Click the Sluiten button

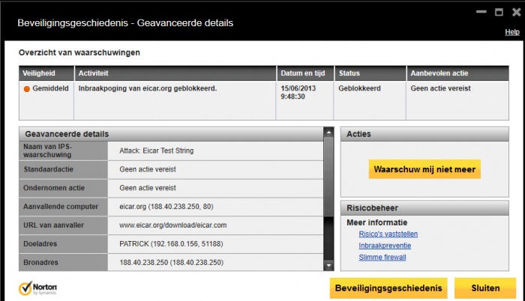click(x=485, y=288)
